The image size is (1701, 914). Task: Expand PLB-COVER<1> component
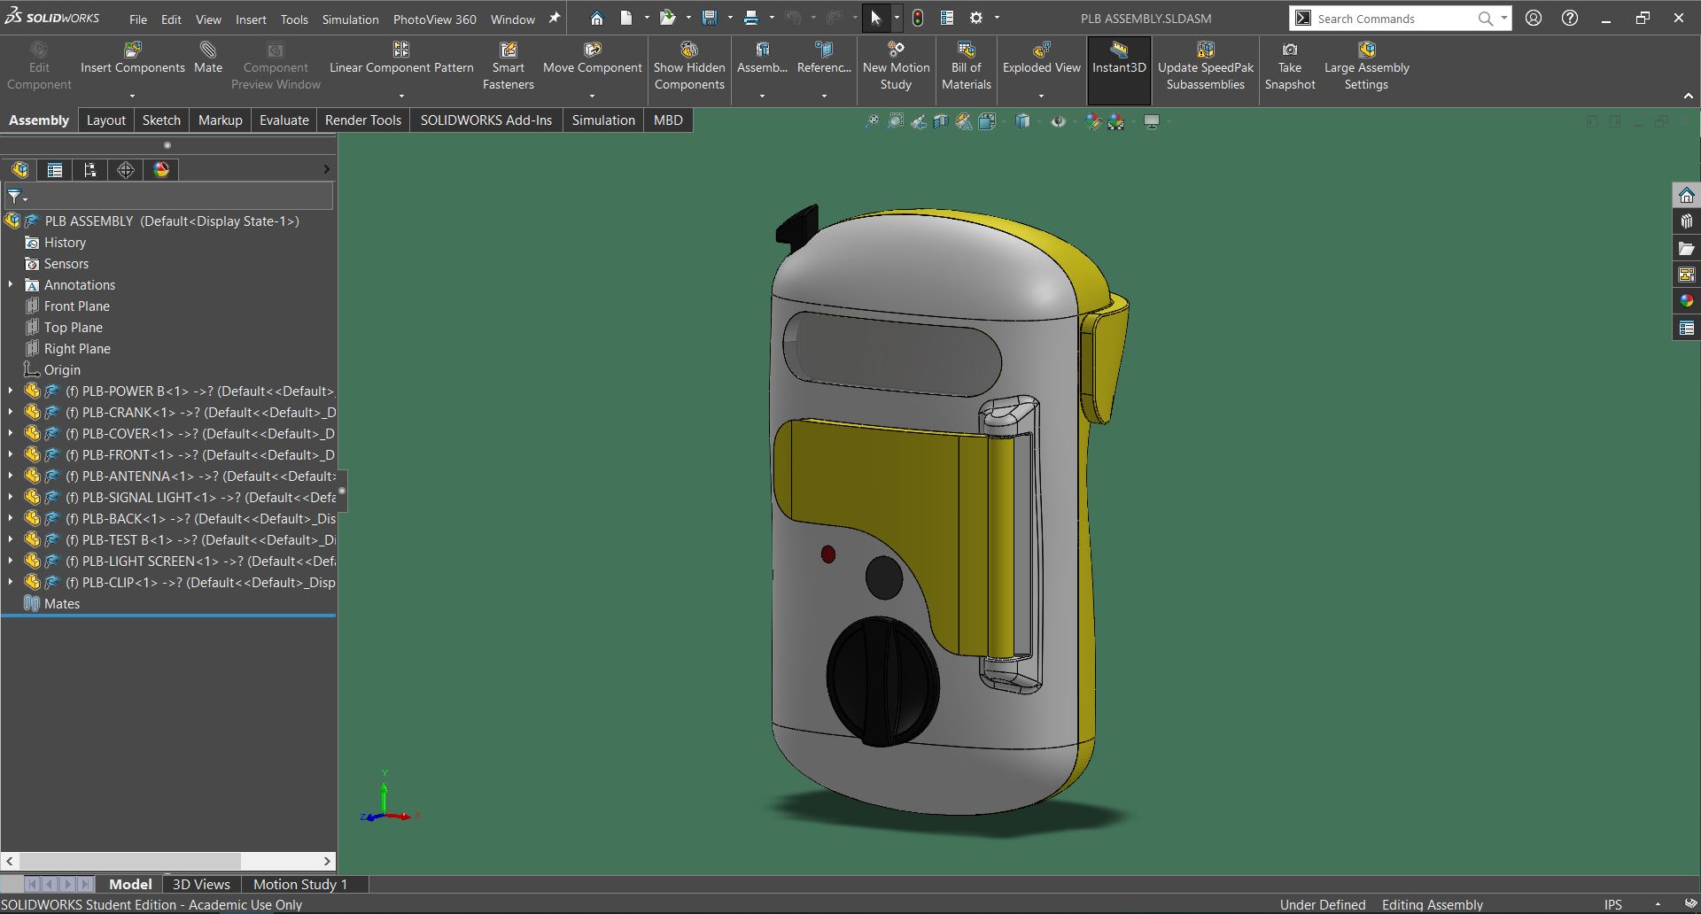11,433
